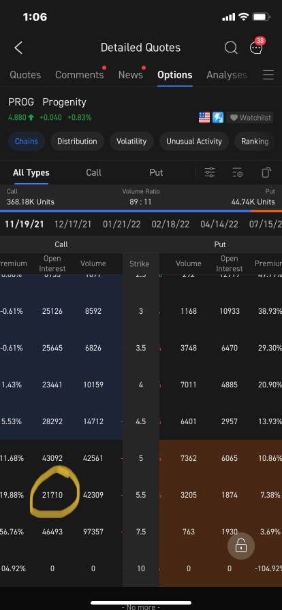This screenshot has width=282, height=610.
Task: Select the 12/17/21 expiration date
Action: click(74, 224)
